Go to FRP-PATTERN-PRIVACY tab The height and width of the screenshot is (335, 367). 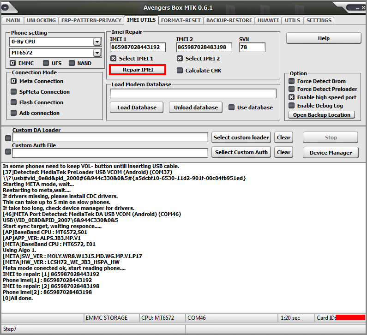click(x=91, y=20)
